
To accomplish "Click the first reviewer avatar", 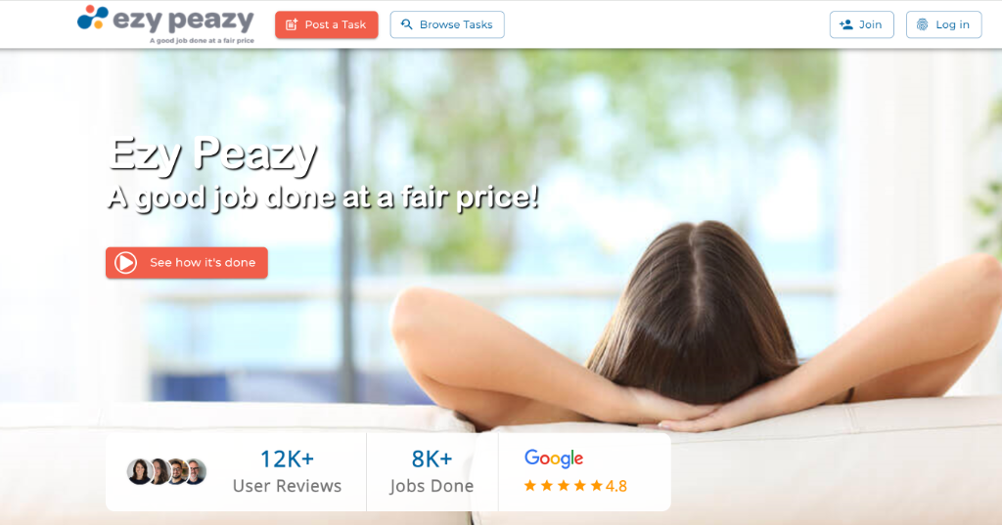I will coord(139,471).
